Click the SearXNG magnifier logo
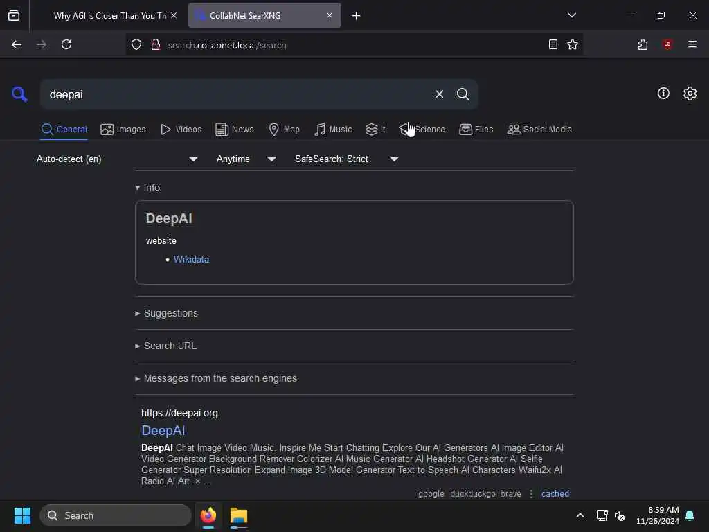709x532 pixels. tap(19, 94)
